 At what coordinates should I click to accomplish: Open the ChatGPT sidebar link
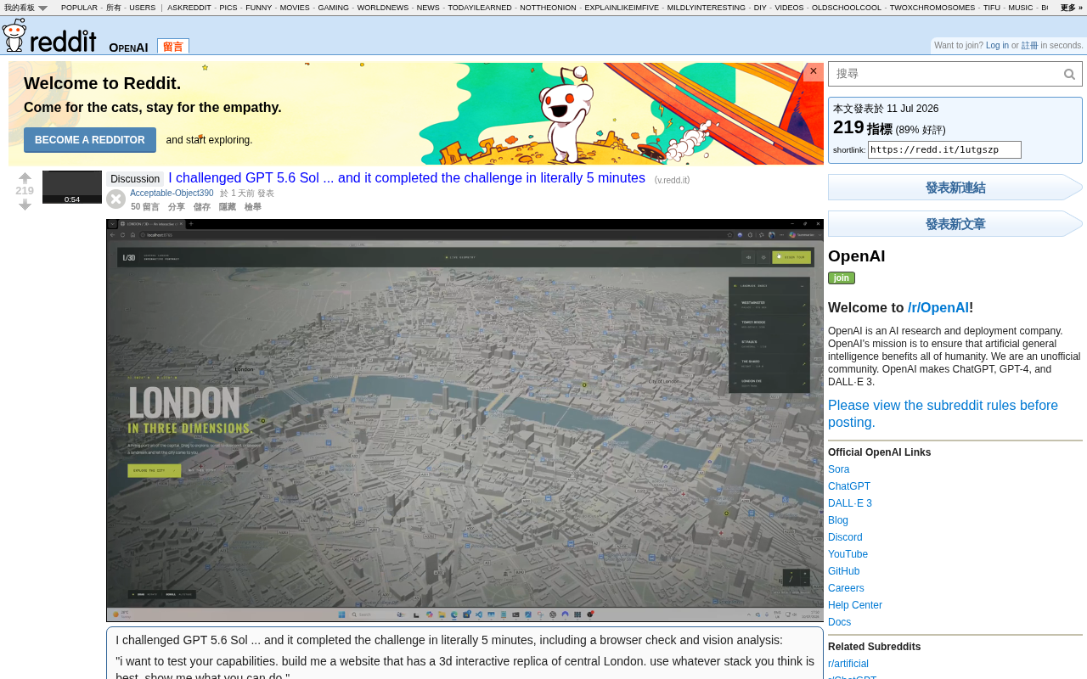coord(849,486)
